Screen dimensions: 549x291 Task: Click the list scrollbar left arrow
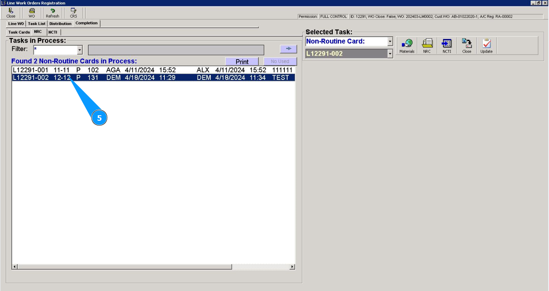click(15, 267)
